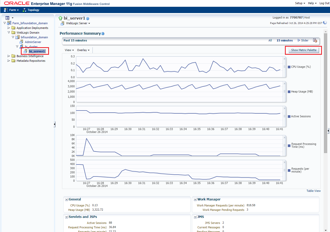Click the AdminServer server icon
The height and width of the screenshot is (232, 330).
(x=22, y=42)
